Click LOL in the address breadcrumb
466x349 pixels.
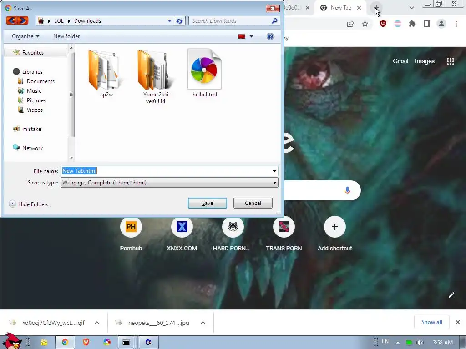click(59, 21)
